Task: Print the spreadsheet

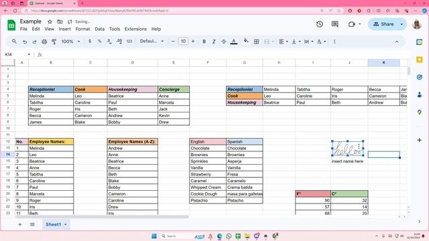Action: (44, 42)
